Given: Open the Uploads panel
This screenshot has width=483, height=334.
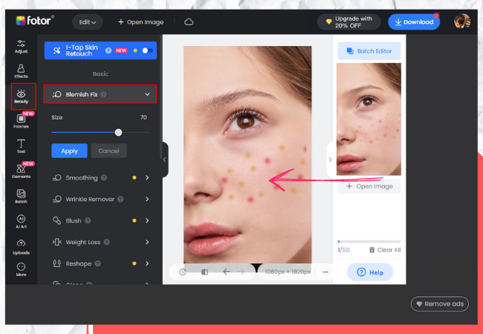Looking at the screenshot, I should [21, 246].
